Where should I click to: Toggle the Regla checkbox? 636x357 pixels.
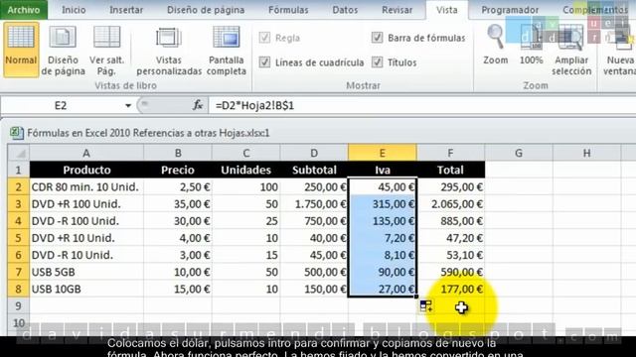(x=264, y=38)
